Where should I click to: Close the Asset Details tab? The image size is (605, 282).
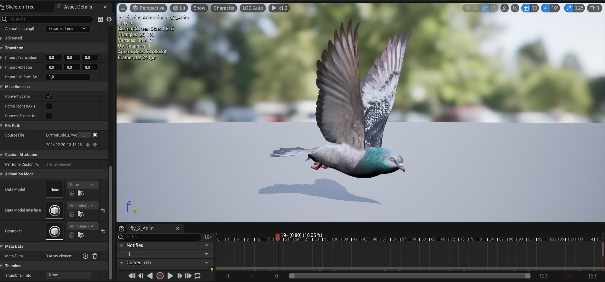[x=105, y=7]
